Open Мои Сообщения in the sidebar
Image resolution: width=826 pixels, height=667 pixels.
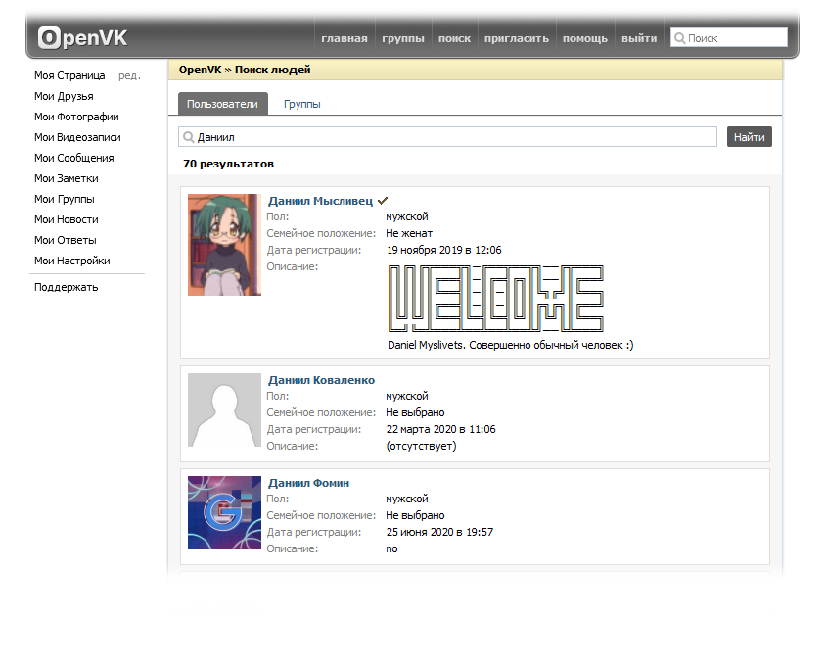73,158
